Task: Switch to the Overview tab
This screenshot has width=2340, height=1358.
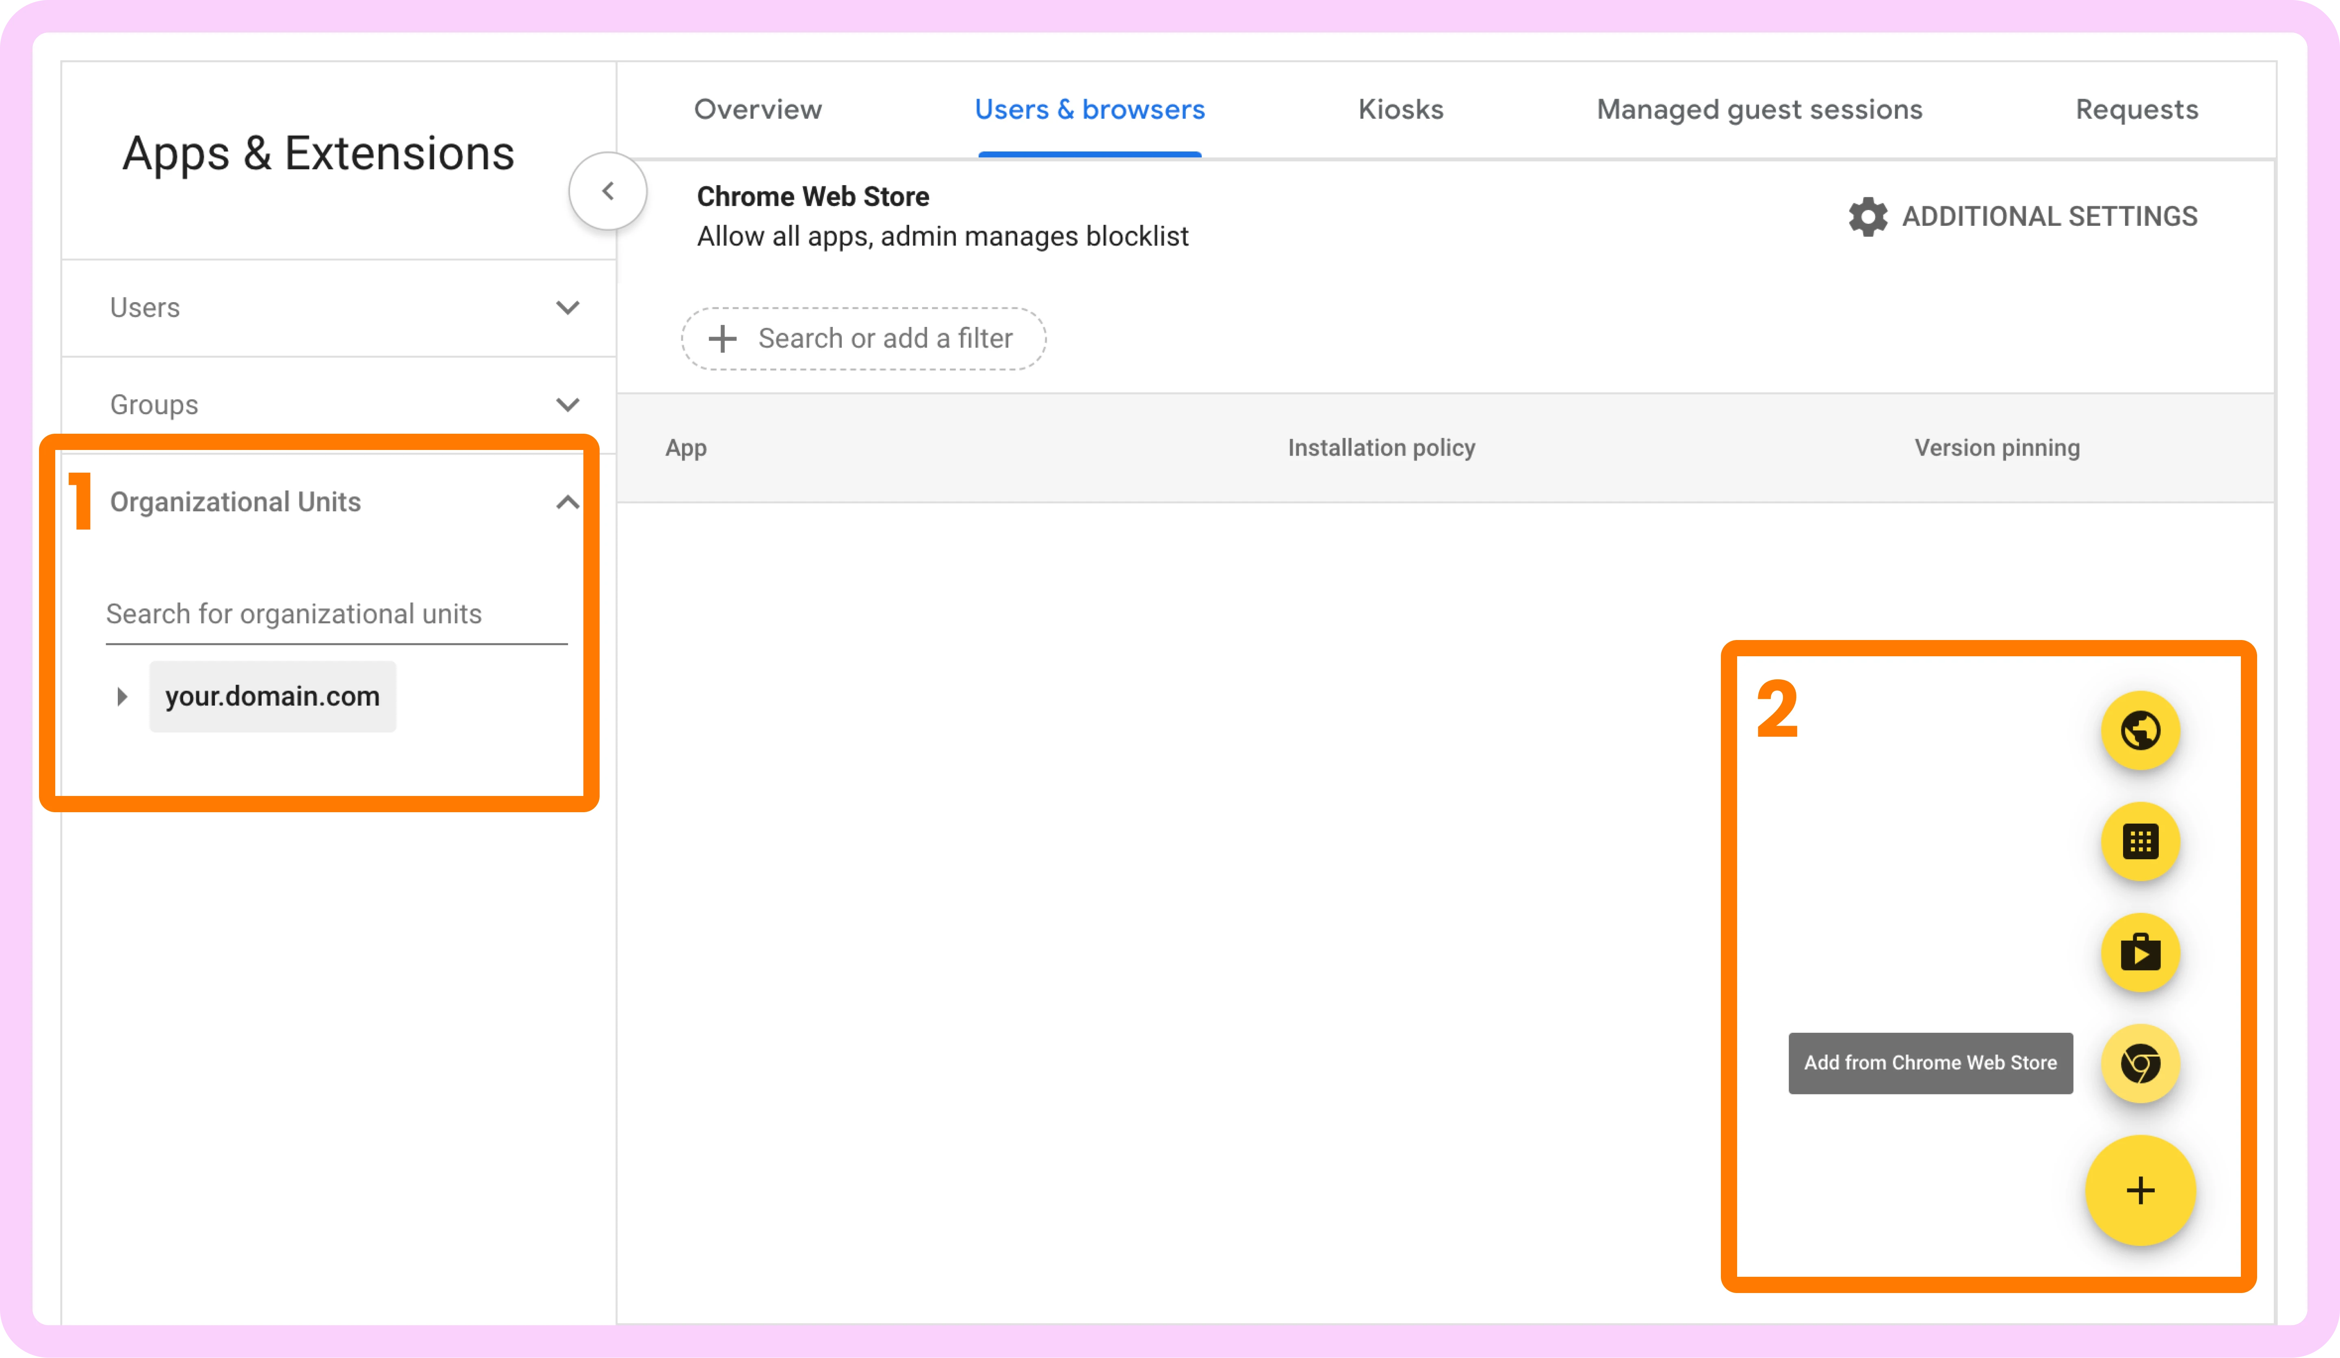Action: (x=758, y=110)
